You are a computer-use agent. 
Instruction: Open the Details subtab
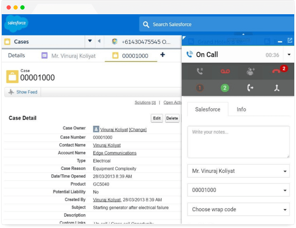16,56
